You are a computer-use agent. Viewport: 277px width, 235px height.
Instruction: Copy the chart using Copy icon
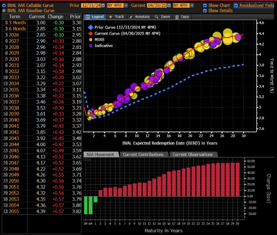[182, 16]
